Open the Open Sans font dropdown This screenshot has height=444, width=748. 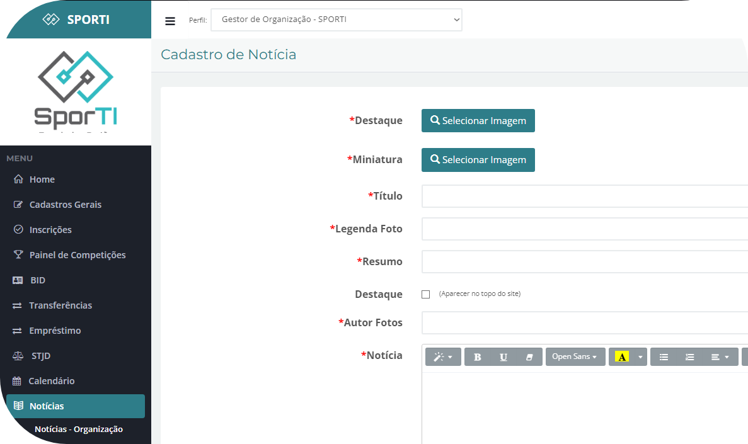(x=575, y=357)
